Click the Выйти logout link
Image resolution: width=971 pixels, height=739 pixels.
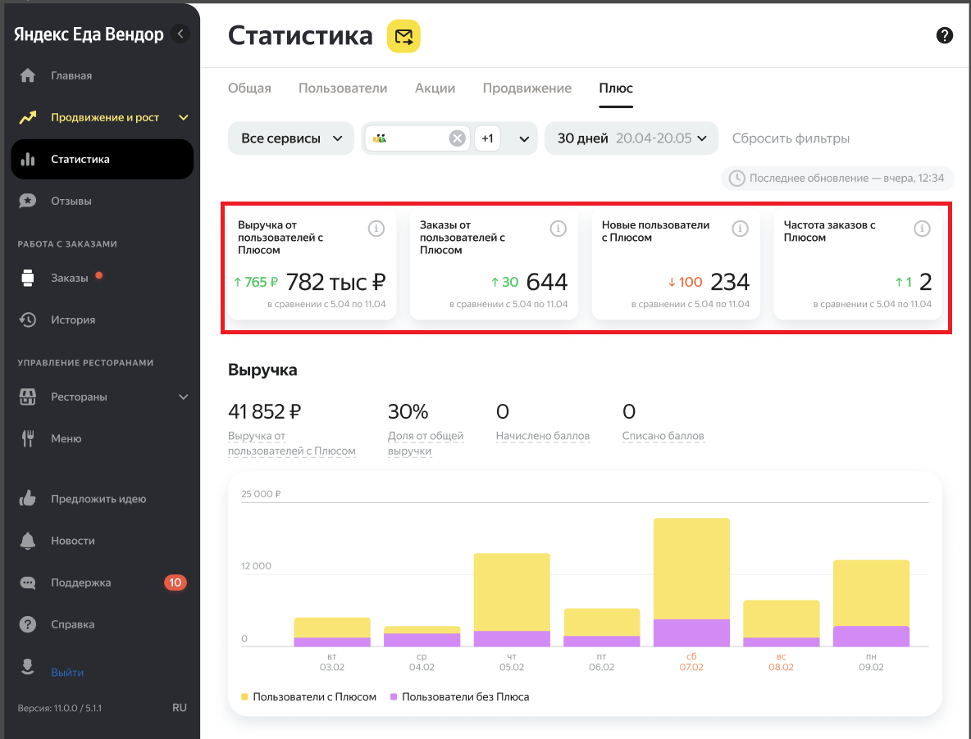[67, 672]
